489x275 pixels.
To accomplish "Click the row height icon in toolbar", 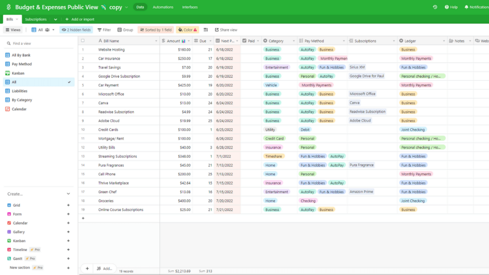I will click(x=205, y=30).
